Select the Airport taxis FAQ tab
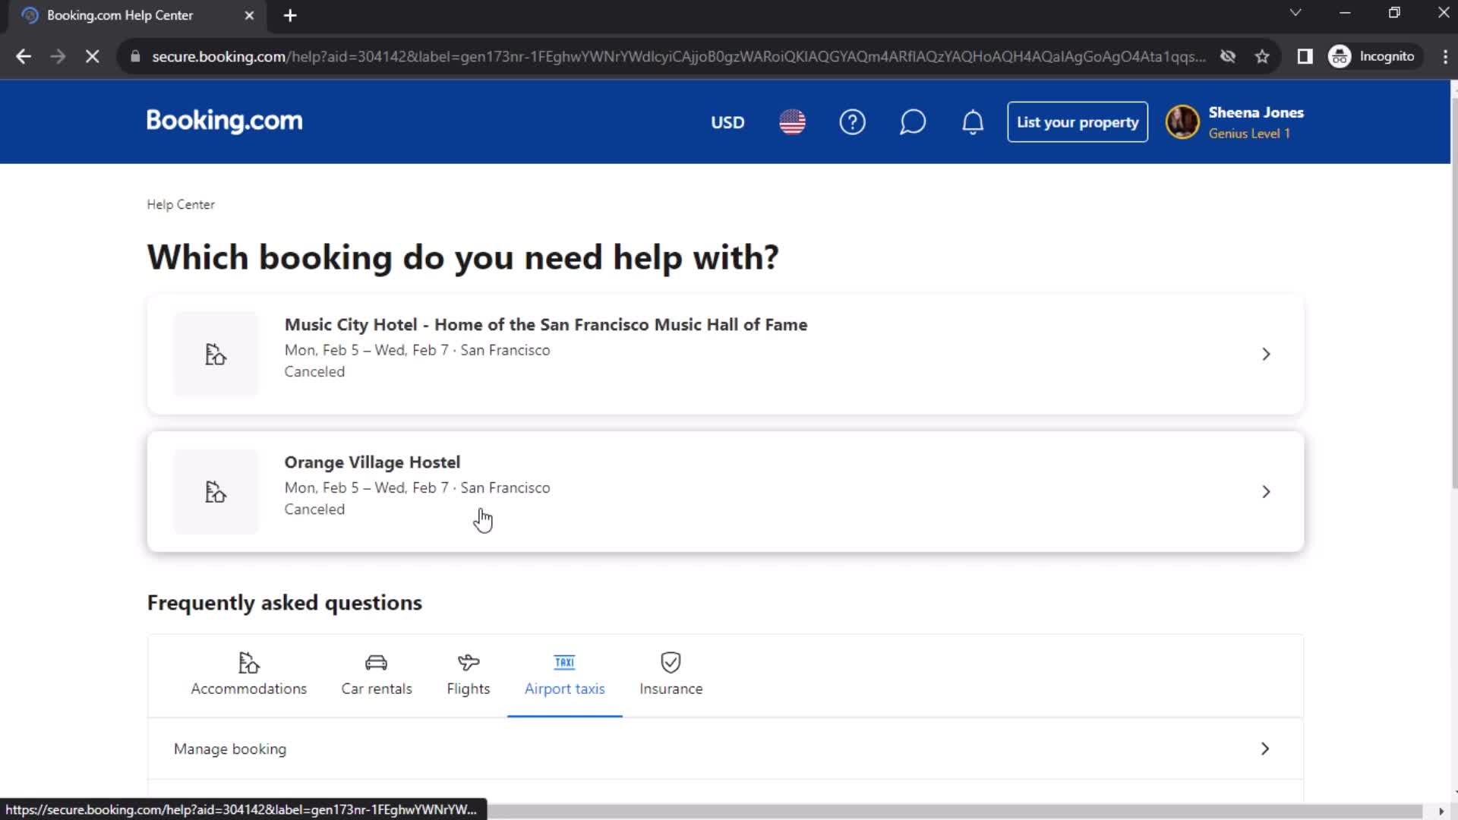The width and height of the screenshot is (1458, 820). click(564, 675)
